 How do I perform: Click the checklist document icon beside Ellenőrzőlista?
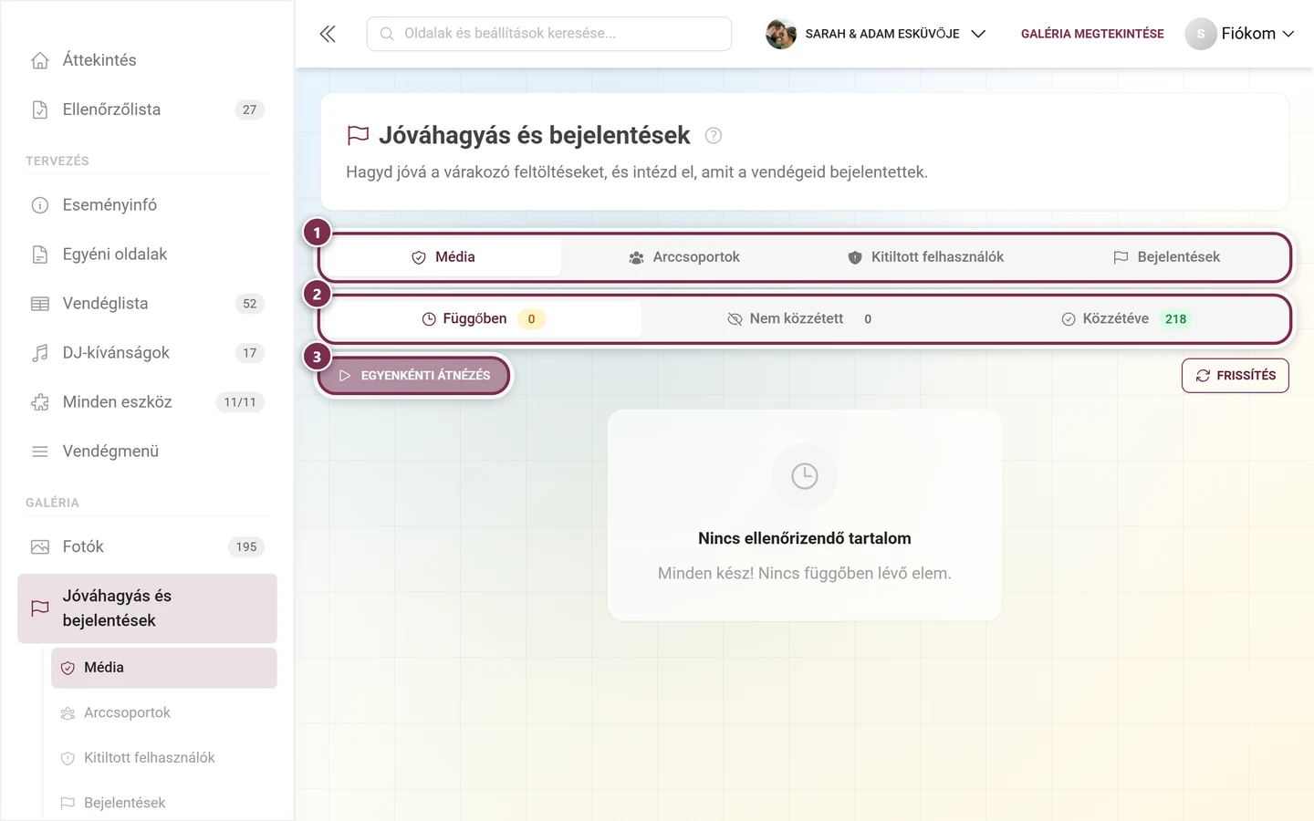click(40, 109)
